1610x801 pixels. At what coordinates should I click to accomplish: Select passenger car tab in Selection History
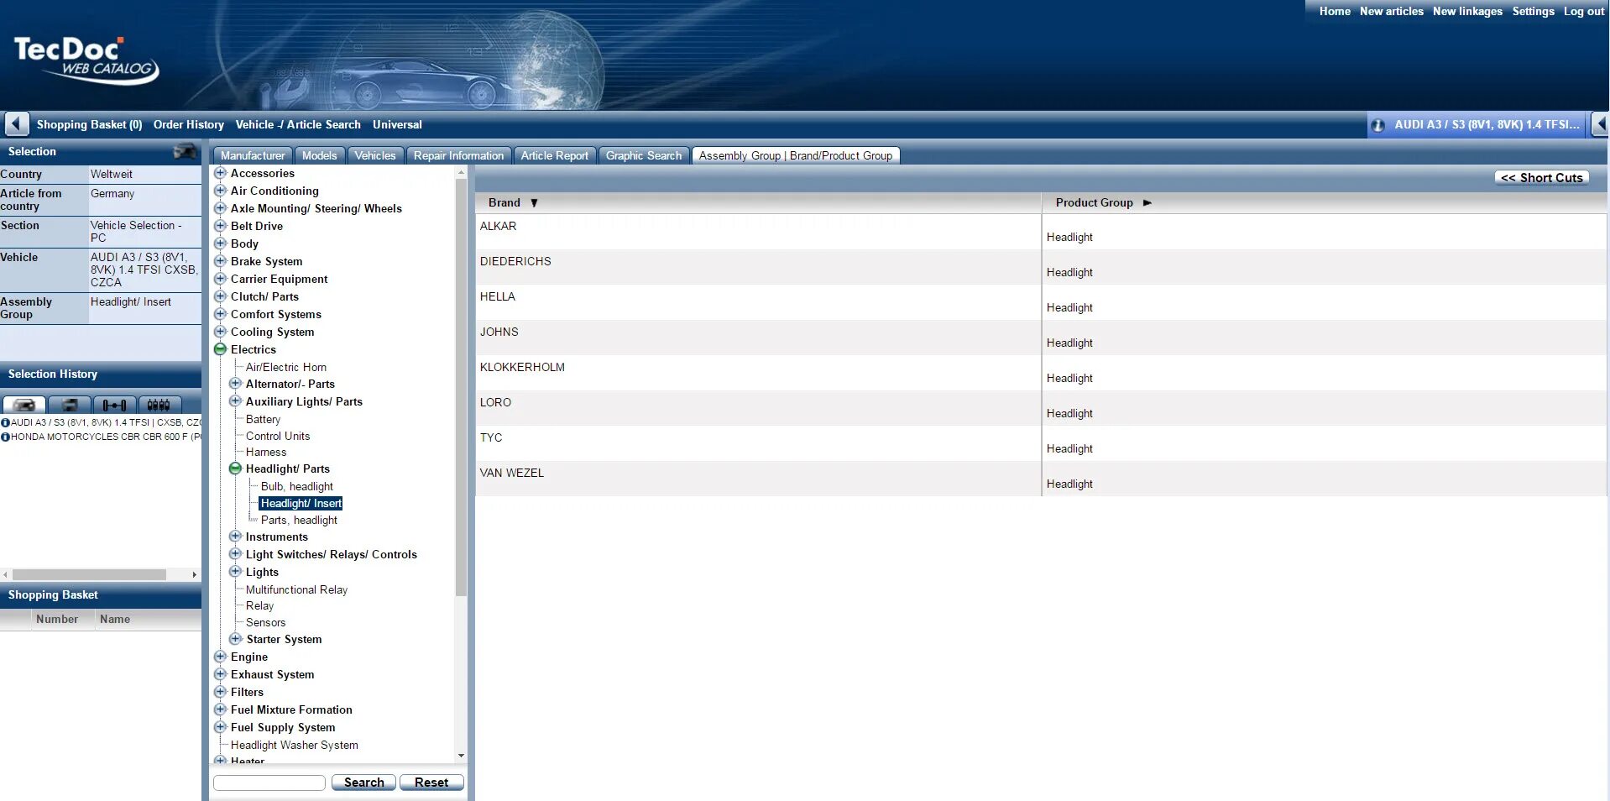tap(24, 405)
